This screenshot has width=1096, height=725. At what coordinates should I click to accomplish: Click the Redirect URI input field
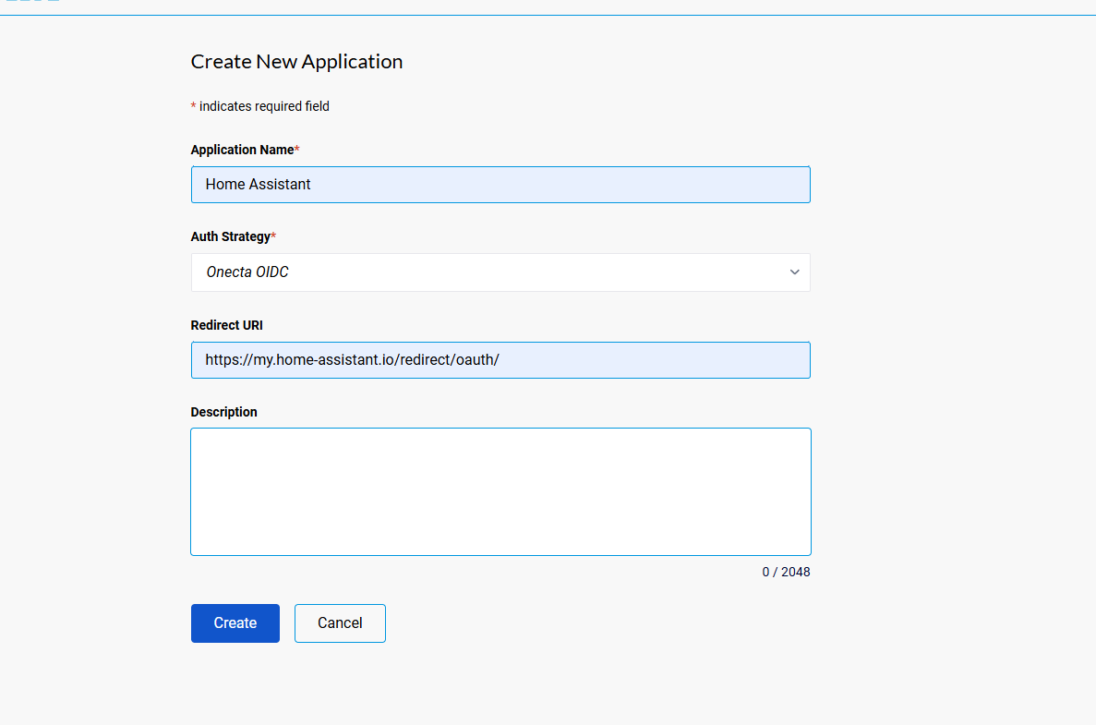point(500,360)
